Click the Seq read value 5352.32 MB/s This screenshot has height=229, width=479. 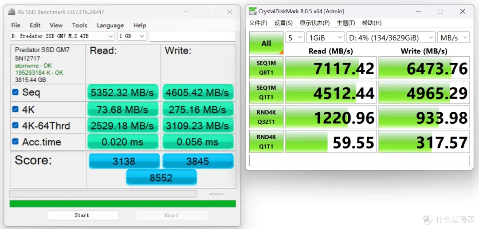(123, 92)
